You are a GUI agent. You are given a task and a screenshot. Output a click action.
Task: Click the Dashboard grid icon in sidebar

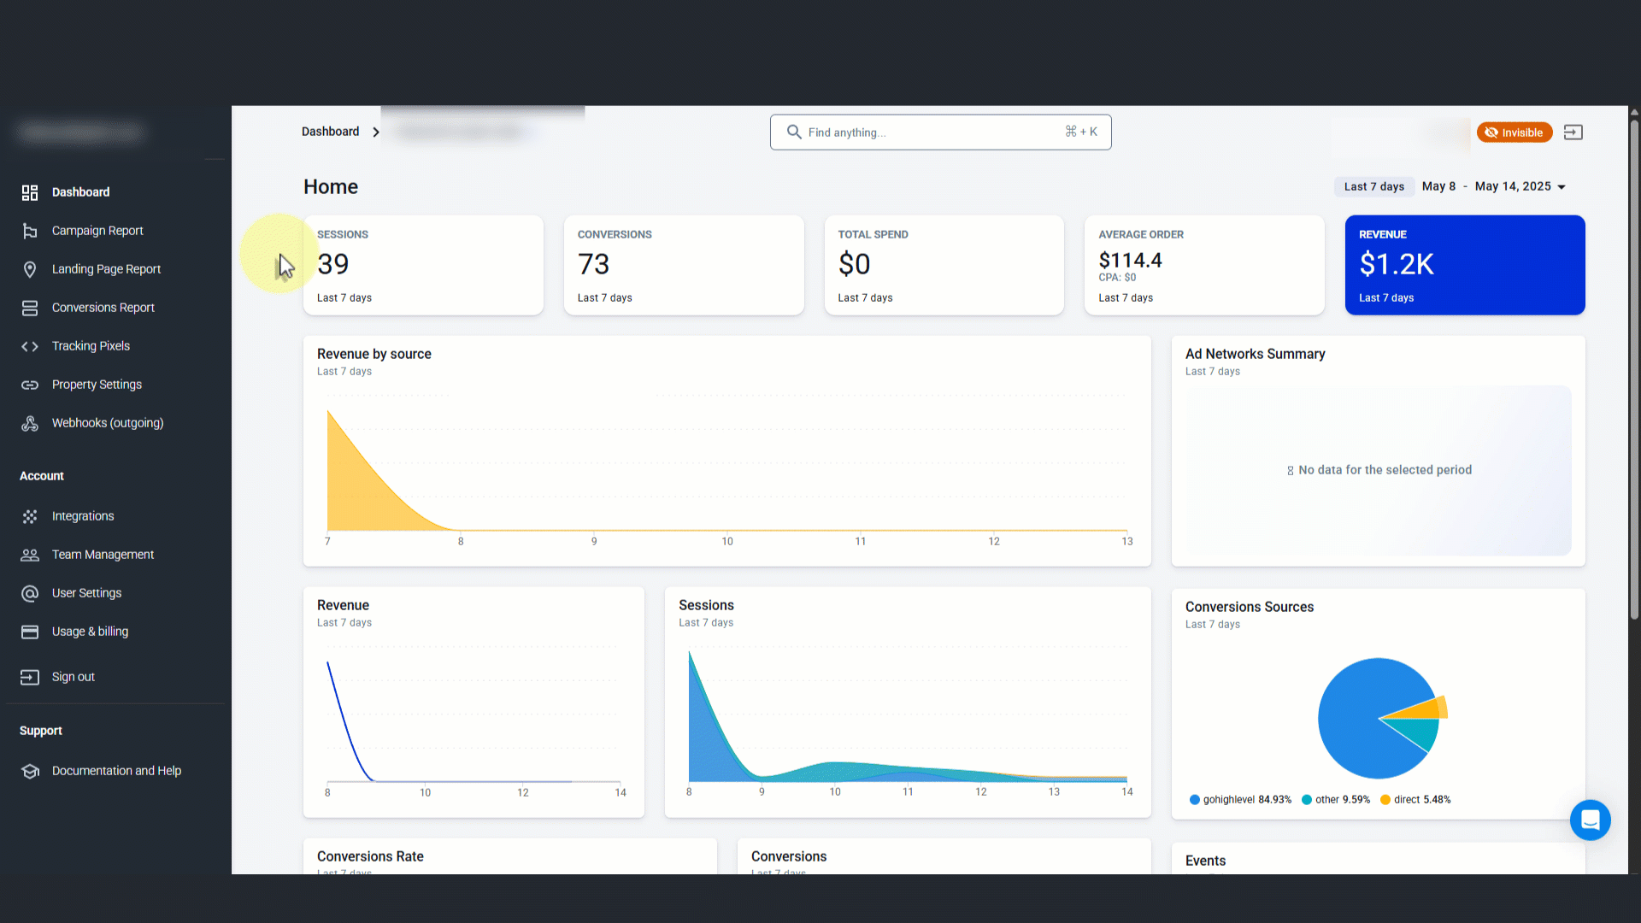pos(30,192)
